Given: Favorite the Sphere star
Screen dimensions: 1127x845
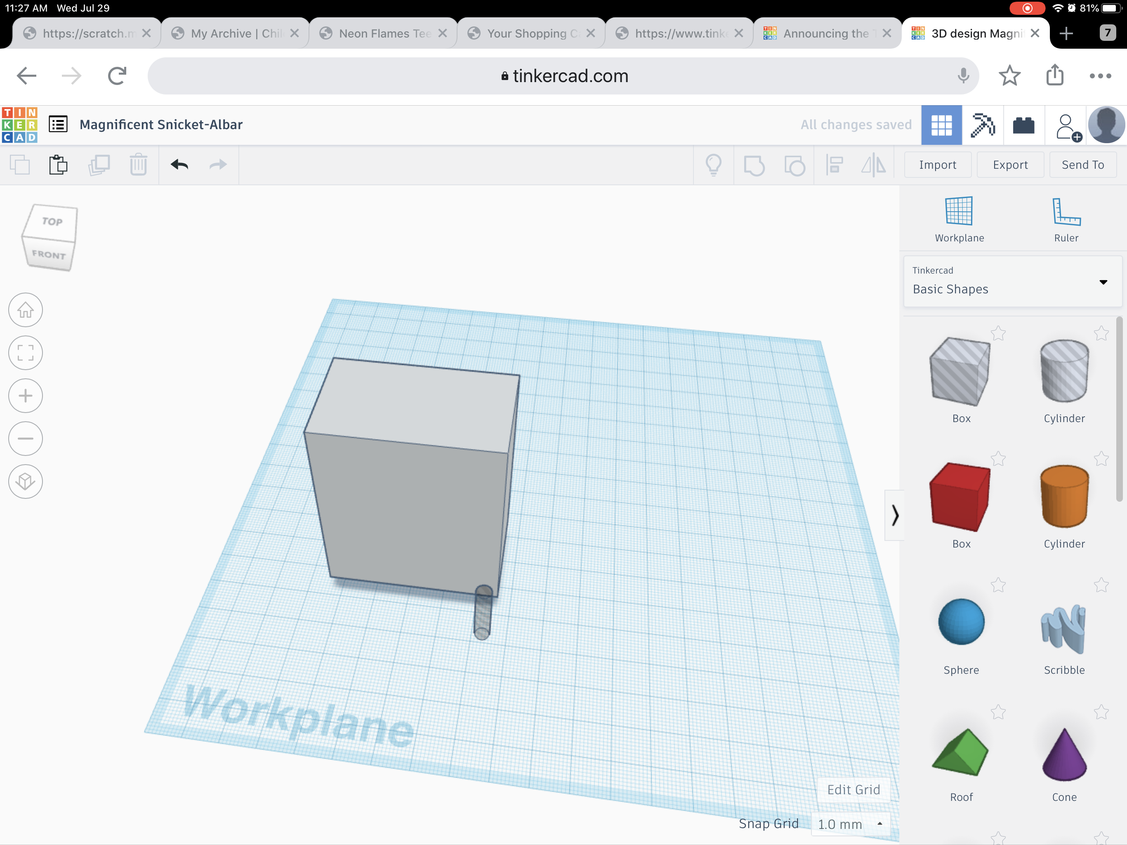Looking at the screenshot, I should [998, 585].
